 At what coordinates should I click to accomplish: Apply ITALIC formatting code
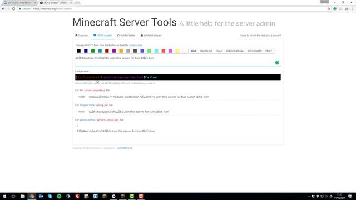tap(219, 51)
